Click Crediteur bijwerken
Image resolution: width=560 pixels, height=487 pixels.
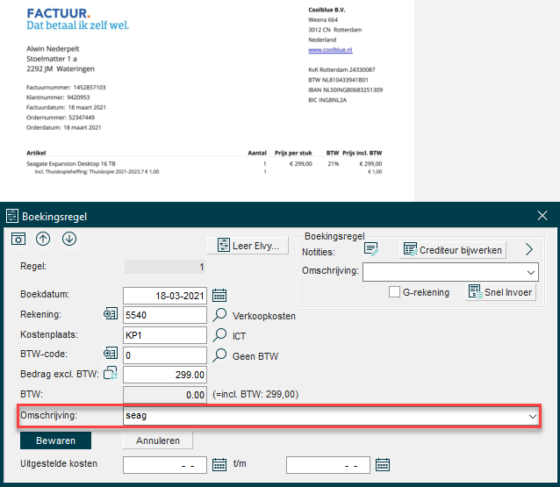[x=453, y=249]
